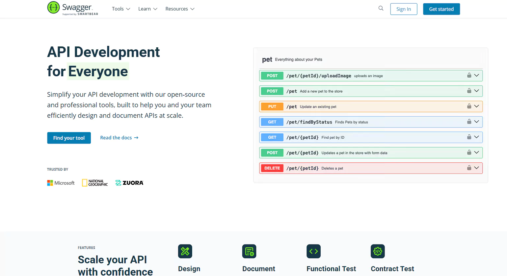This screenshot has height=276, width=507.
Task: Toggle authorization lock on uploadImage endpoint
Action: coord(469,75)
